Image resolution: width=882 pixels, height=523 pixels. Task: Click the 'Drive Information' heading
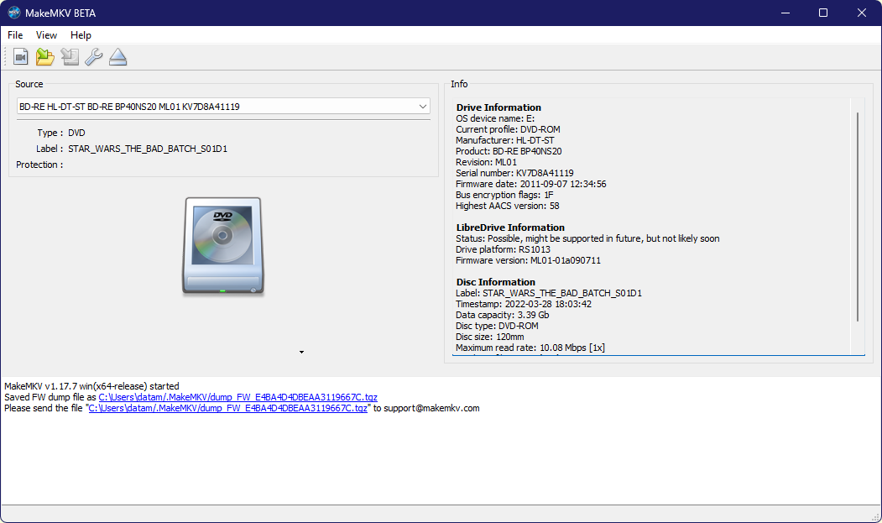498,107
